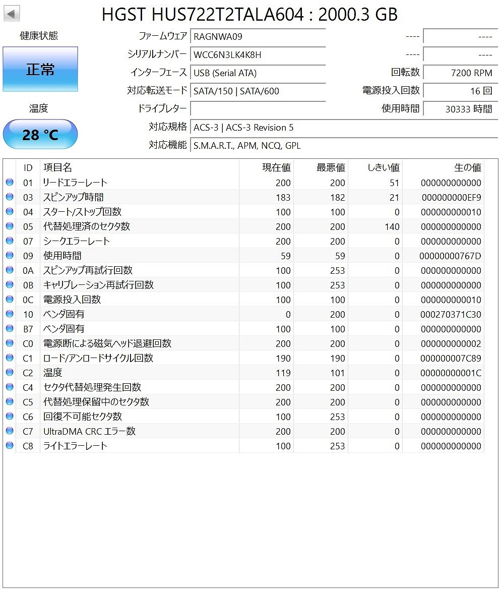Click the 28 °C temperature indicator
Viewport: 501px width, 589px height.
(x=40, y=134)
